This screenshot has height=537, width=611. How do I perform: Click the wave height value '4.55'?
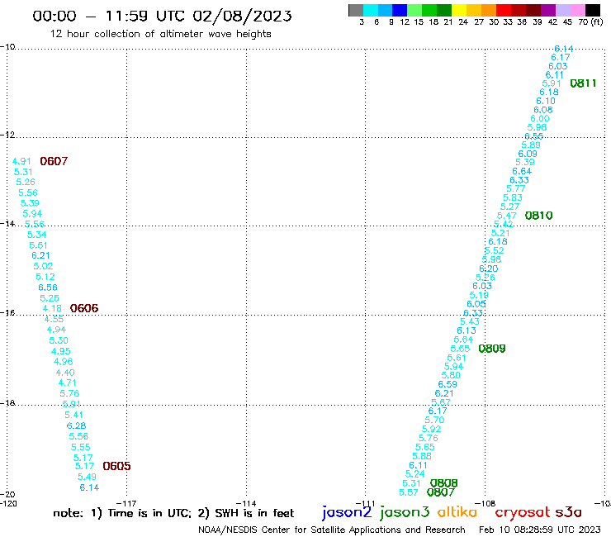(x=54, y=319)
